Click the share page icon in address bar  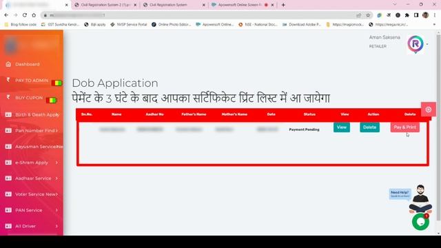point(358,15)
